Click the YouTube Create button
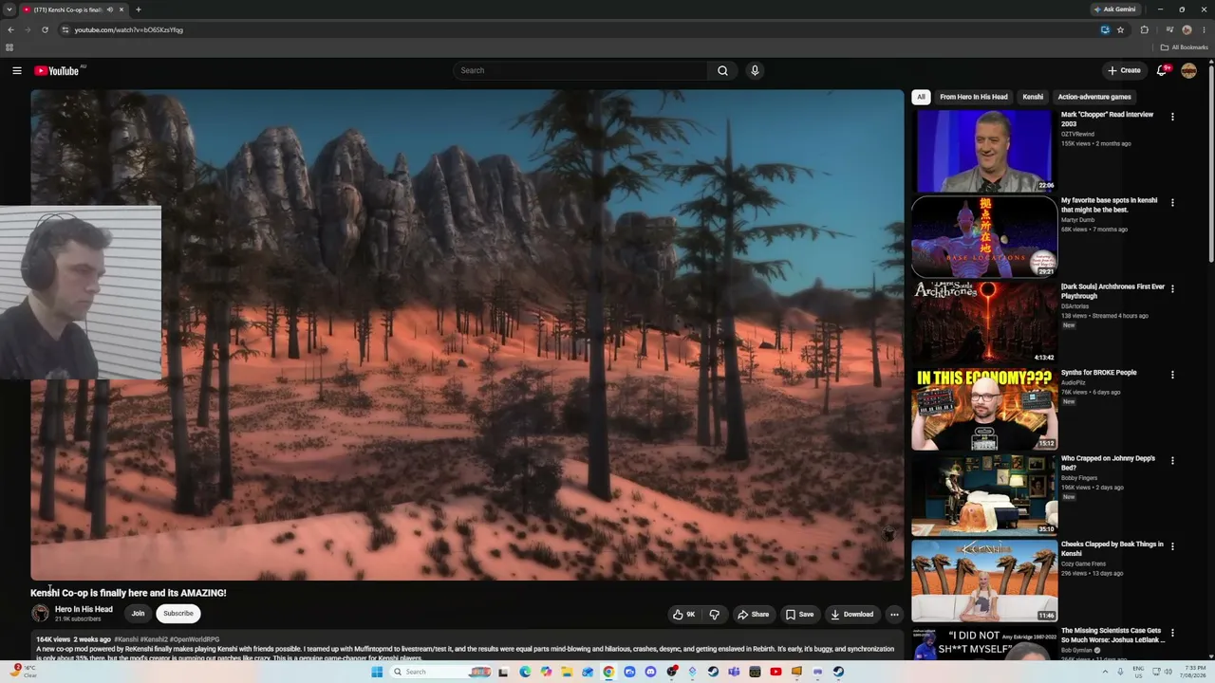Screen dimensions: 1215x683 coord(1124,70)
